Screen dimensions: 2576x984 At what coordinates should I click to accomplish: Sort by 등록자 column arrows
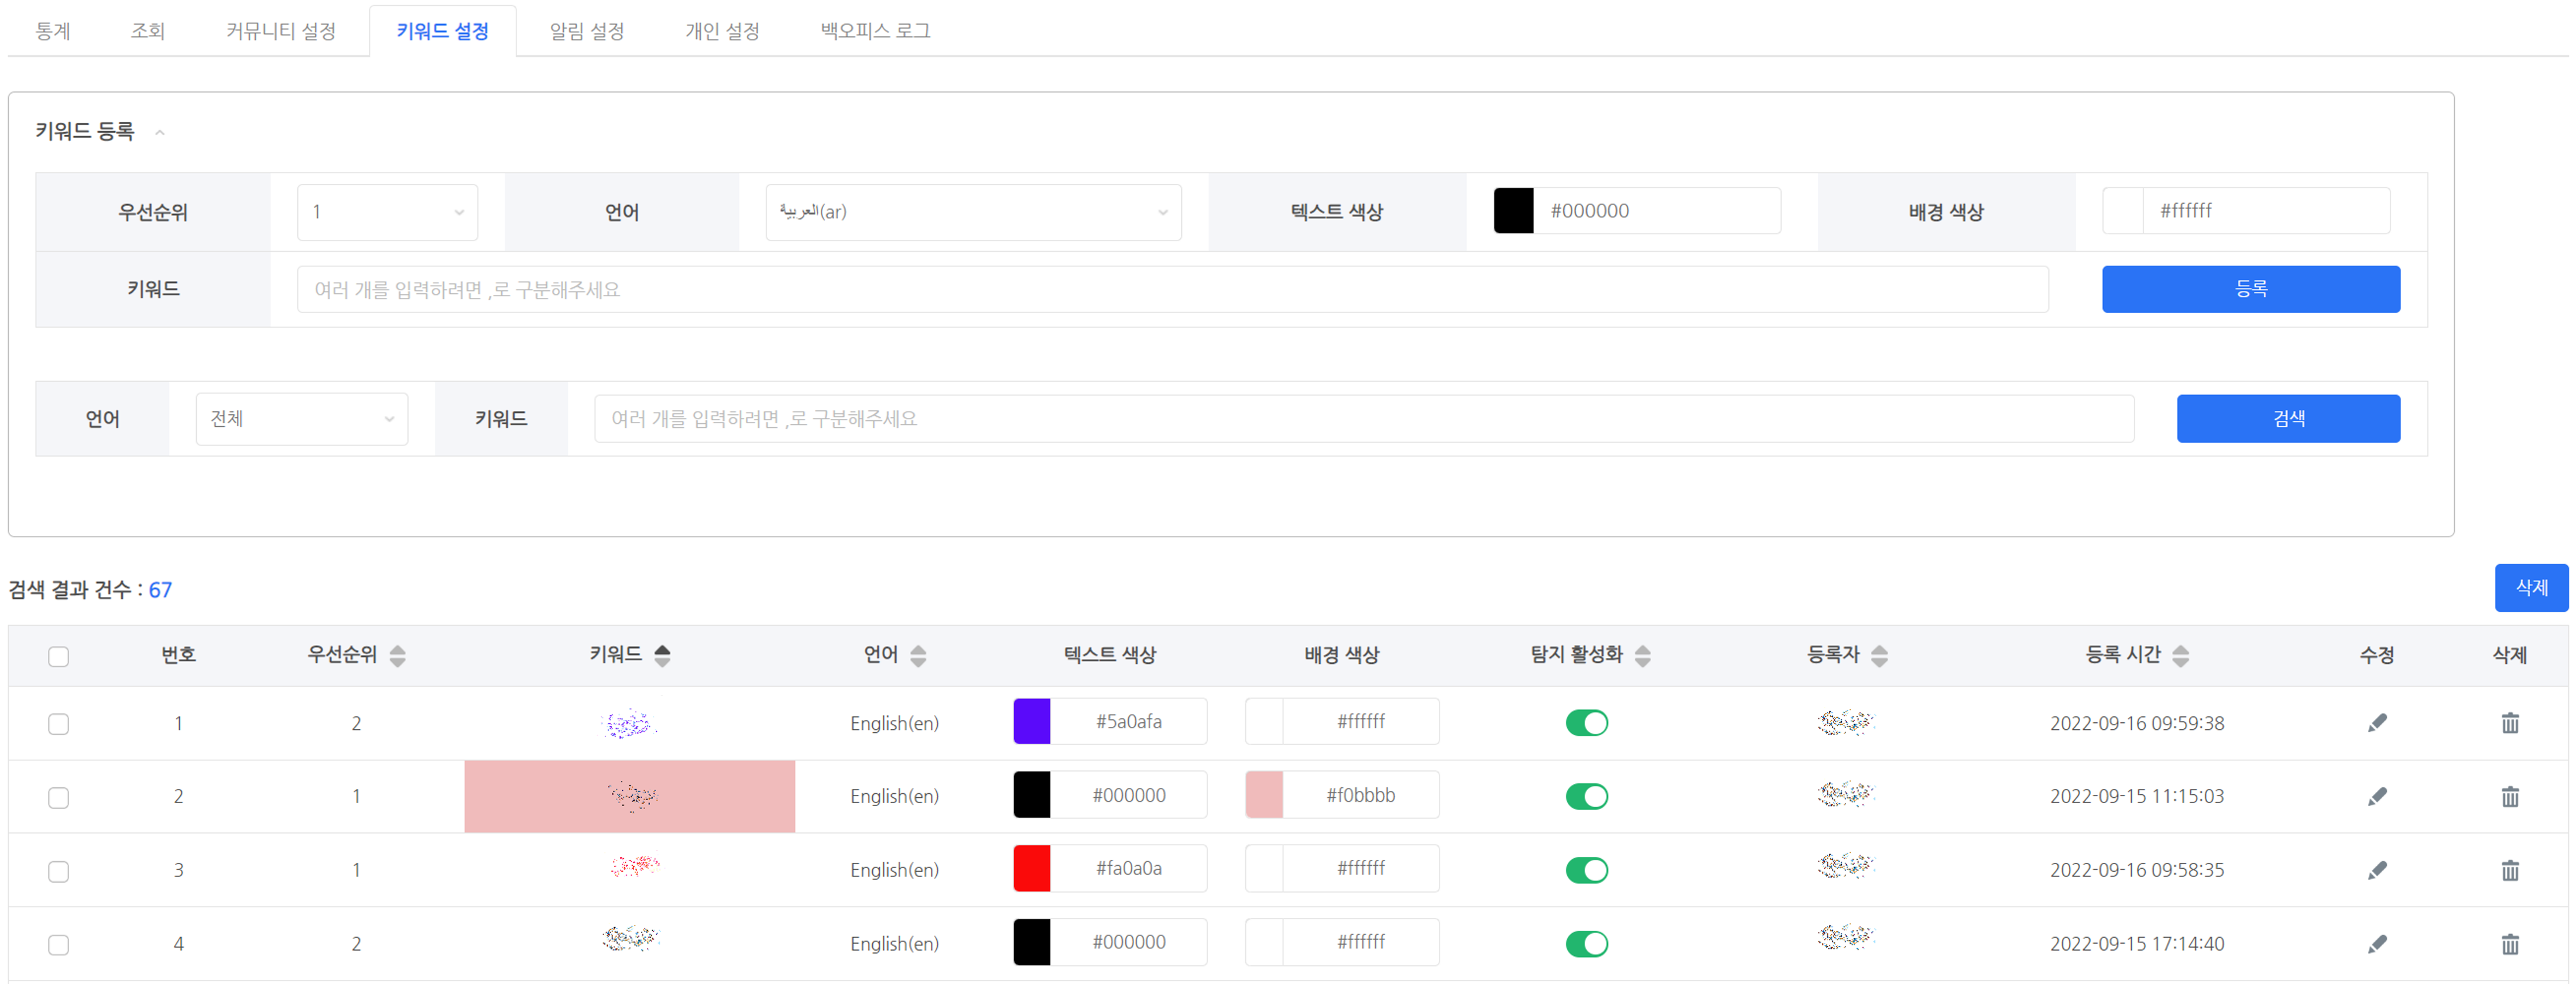[1879, 656]
